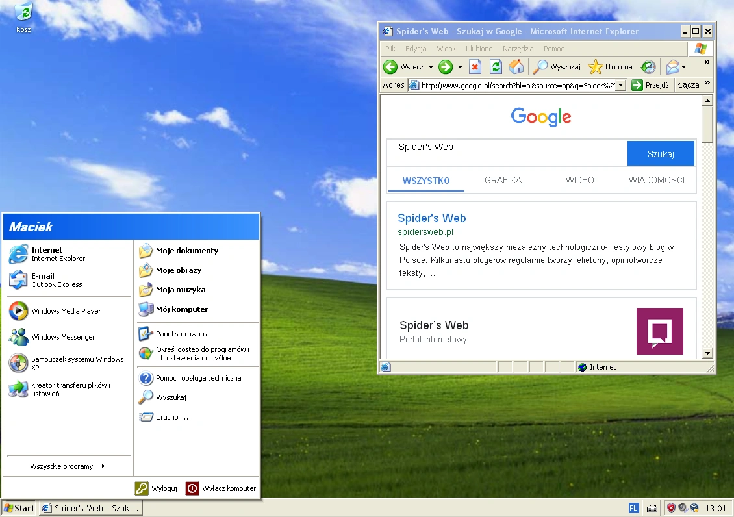Click the PL language indicator
734x517 pixels.
(633, 508)
